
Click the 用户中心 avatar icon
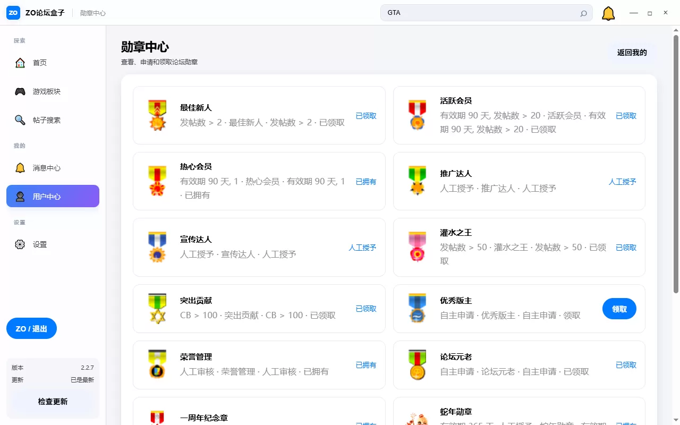20,197
